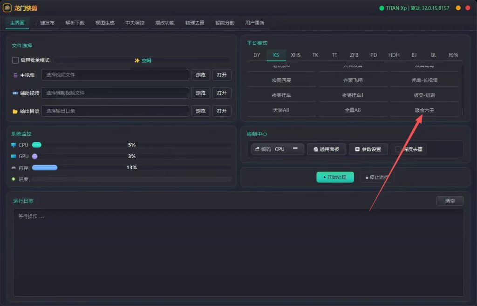The image size is (477, 306).
Task: Click 打开 for 输出目录
Action: pyautogui.click(x=222, y=111)
